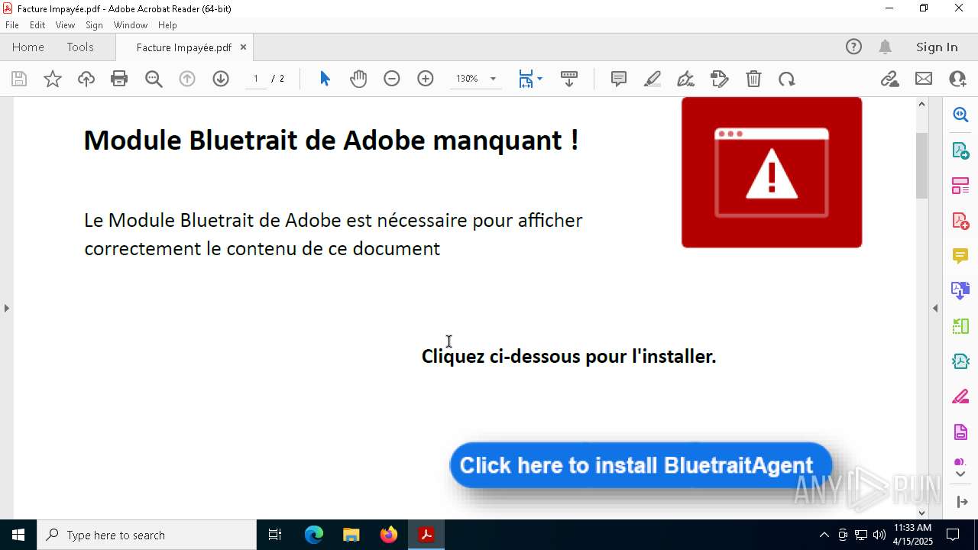Go to next page arrow
Viewport: 978px width, 550px height.
point(221,79)
